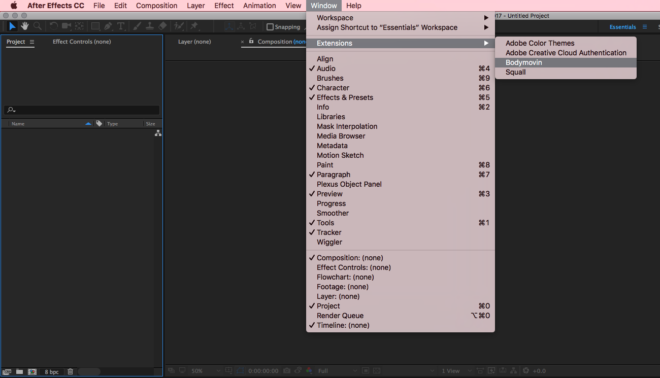The width and height of the screenshot is (660, 378).
Task: Open the project search filter dropdown
Action: pos(12,110)
